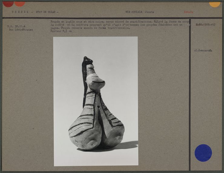Click the 'VIE SOCIALE Jouets' category label
Image resolution: width=224 pixels, height=173 pixels.
point(140,12)
